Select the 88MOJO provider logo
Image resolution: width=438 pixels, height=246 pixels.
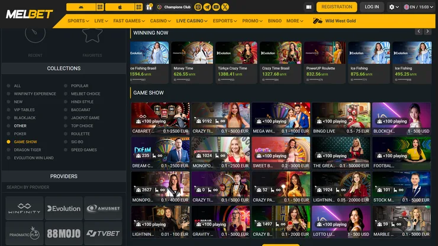pyautogui.click(x=64, y=234)
